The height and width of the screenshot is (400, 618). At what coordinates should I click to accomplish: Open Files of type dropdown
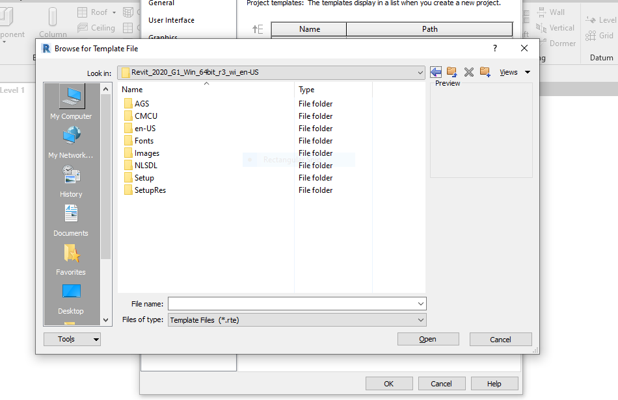click(x=297, y=319)
